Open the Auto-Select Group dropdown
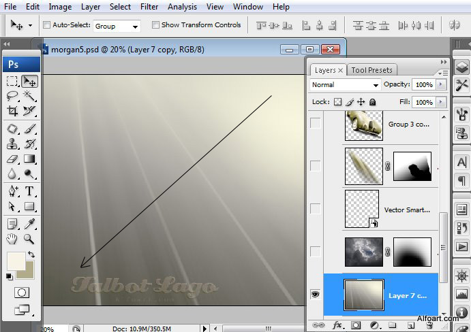The image size is (471, 332). pyautogui.click(x=117, y=26)
